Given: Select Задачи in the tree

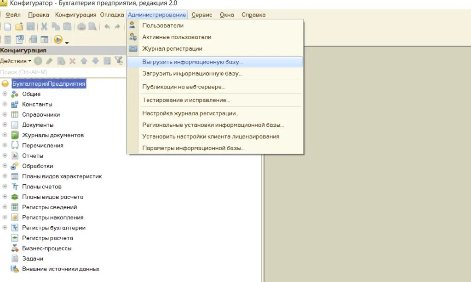Looking at the screenshot, I should [33, 258].
